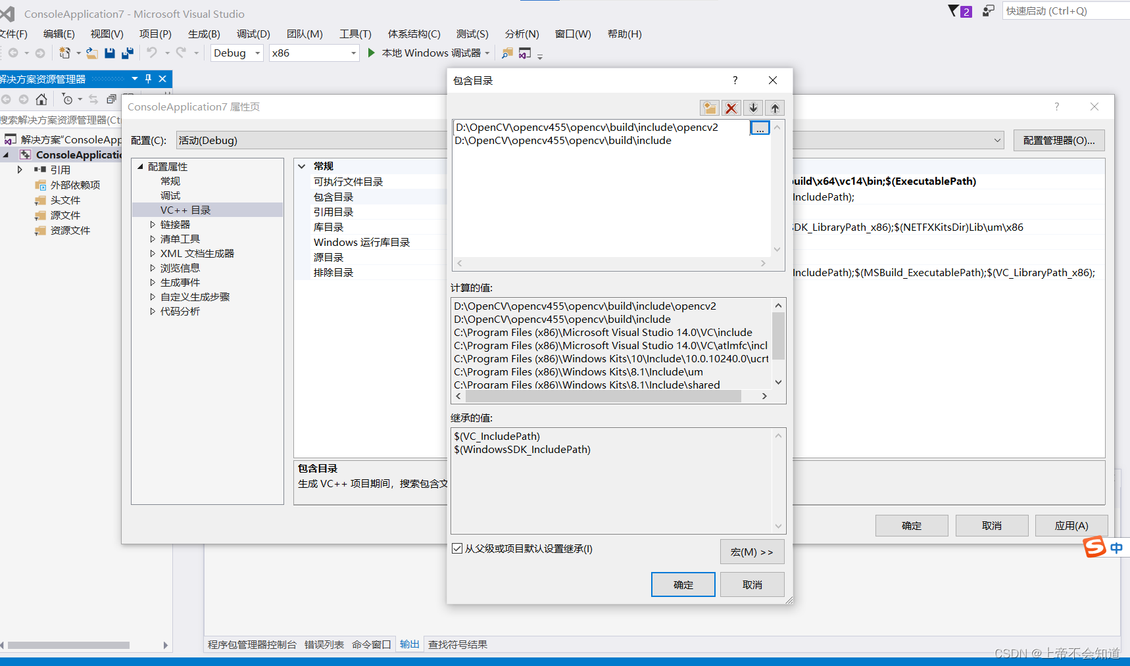Image resolution: width=1130 pixels, height=666 pixels.
Task: Move the selected include path up
Action: pos(775,108)
